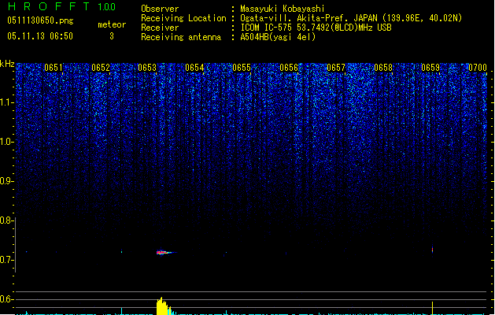495x315 pixels.
Task: Click the small cyan echo dot near 0652
Action: coord(121,252)
